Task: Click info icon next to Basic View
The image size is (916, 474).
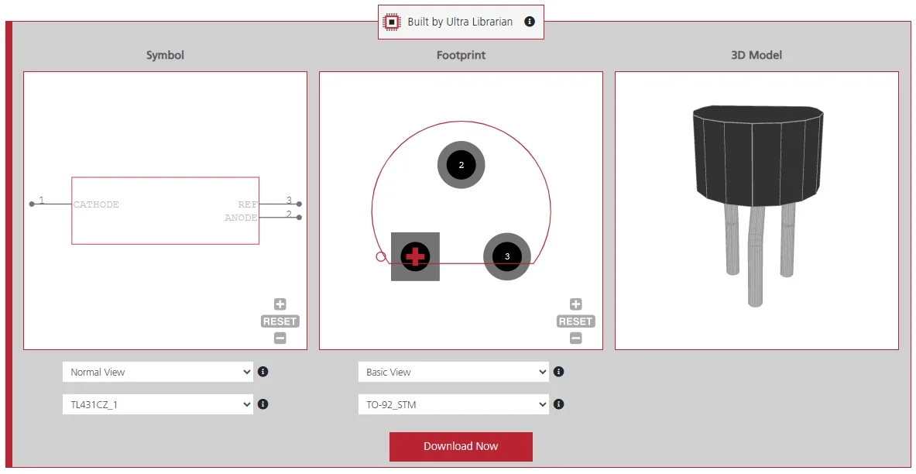Action: click(558, 372)
